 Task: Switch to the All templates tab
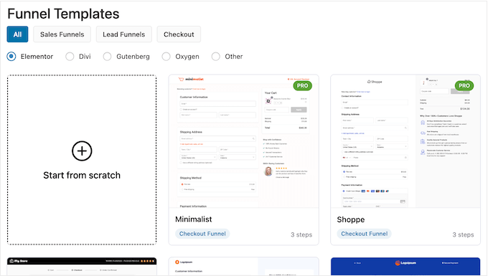click(17, 34)
